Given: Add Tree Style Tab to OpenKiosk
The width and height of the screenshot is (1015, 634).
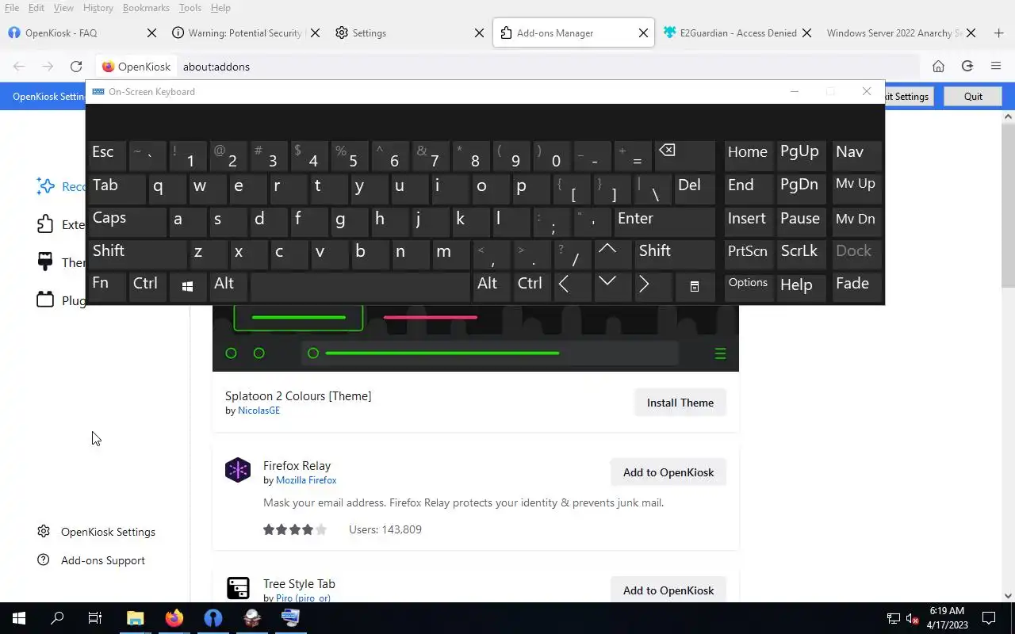Looking at the screenshot, I should 668,590.
